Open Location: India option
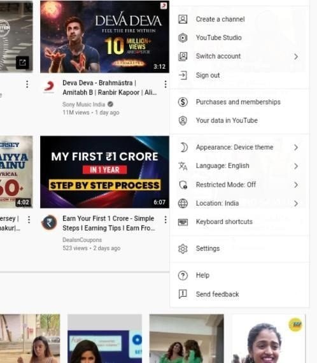The height and width of the screenshot is (363, 317). pyautogui.click(x=239, y=203)
